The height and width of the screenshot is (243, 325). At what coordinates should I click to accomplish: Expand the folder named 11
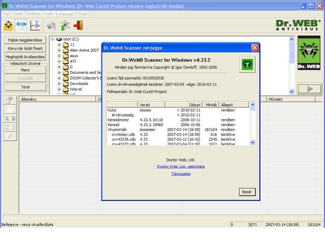click(59, 45)
